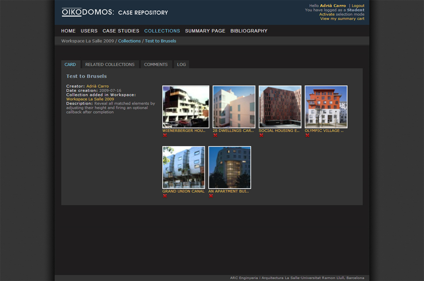The height and width of the screenshot is (281, 424).
Task: Open the Comments tab
Action: coord(155,65)
